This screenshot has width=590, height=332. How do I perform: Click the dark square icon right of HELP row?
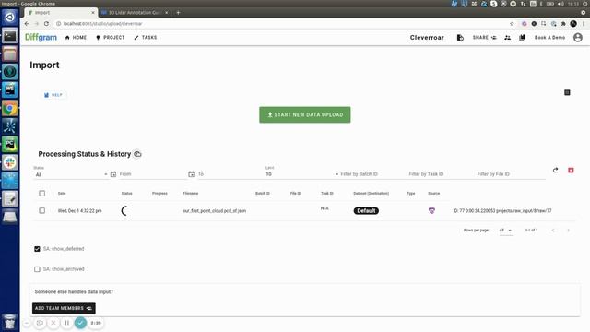pos(567,92)
